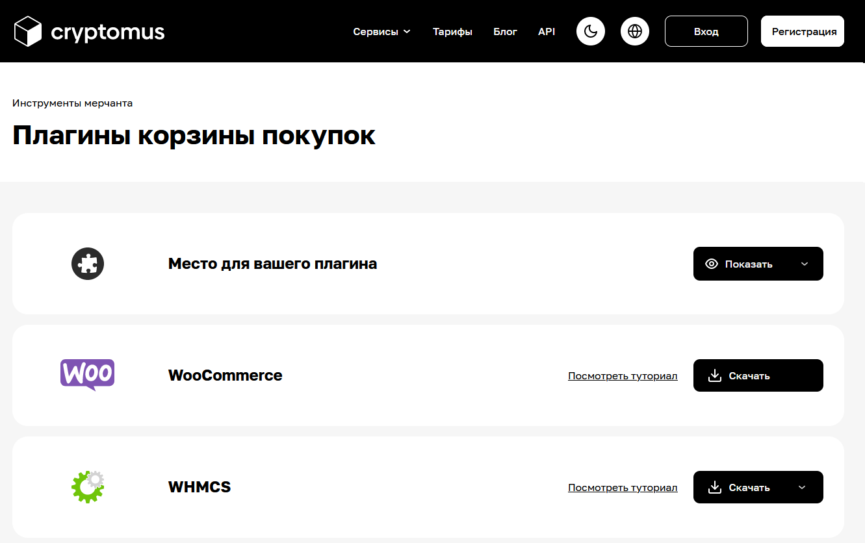Click the Вход button

(706, 31)
